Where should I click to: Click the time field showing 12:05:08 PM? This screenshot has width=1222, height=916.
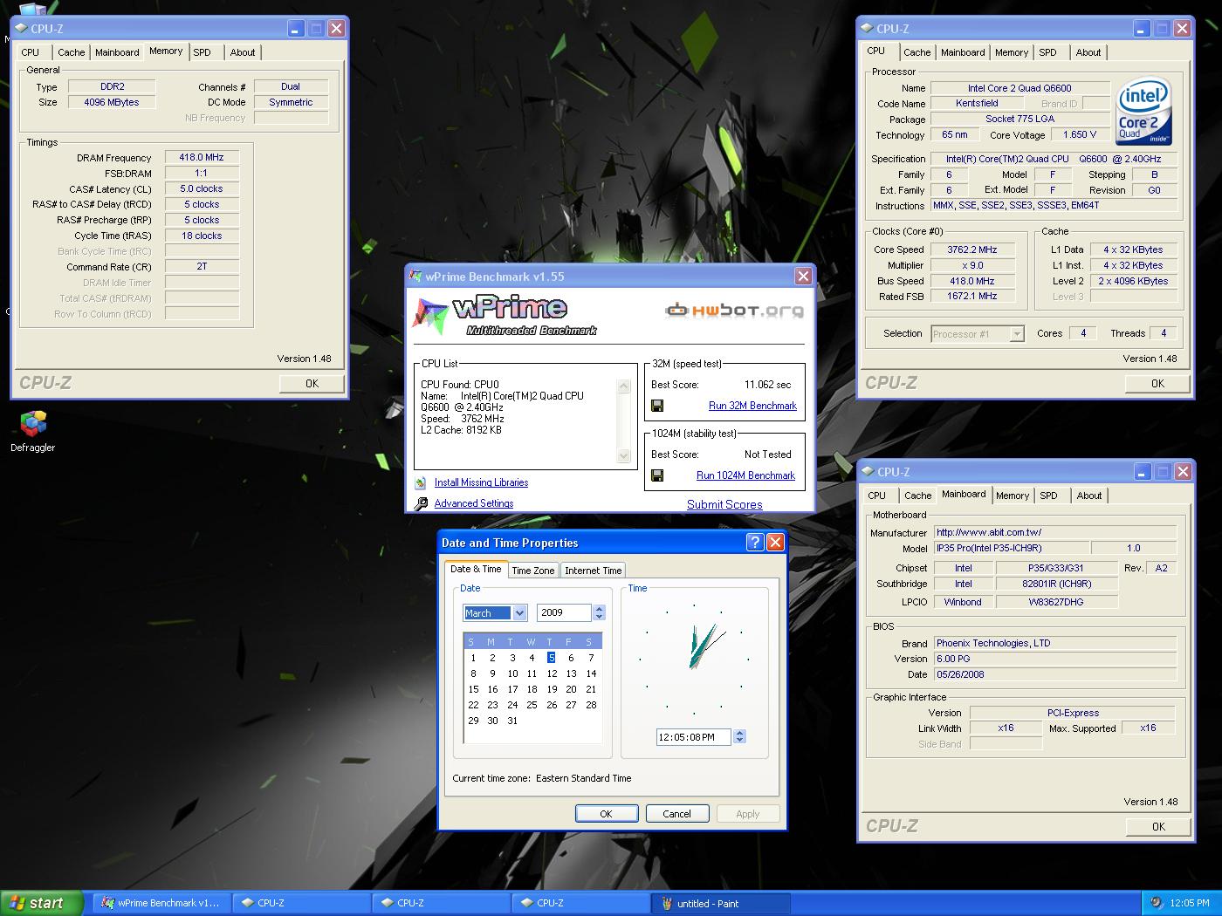point(694,737)
